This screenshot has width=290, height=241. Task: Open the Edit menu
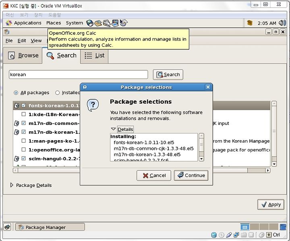click(22, 41)
